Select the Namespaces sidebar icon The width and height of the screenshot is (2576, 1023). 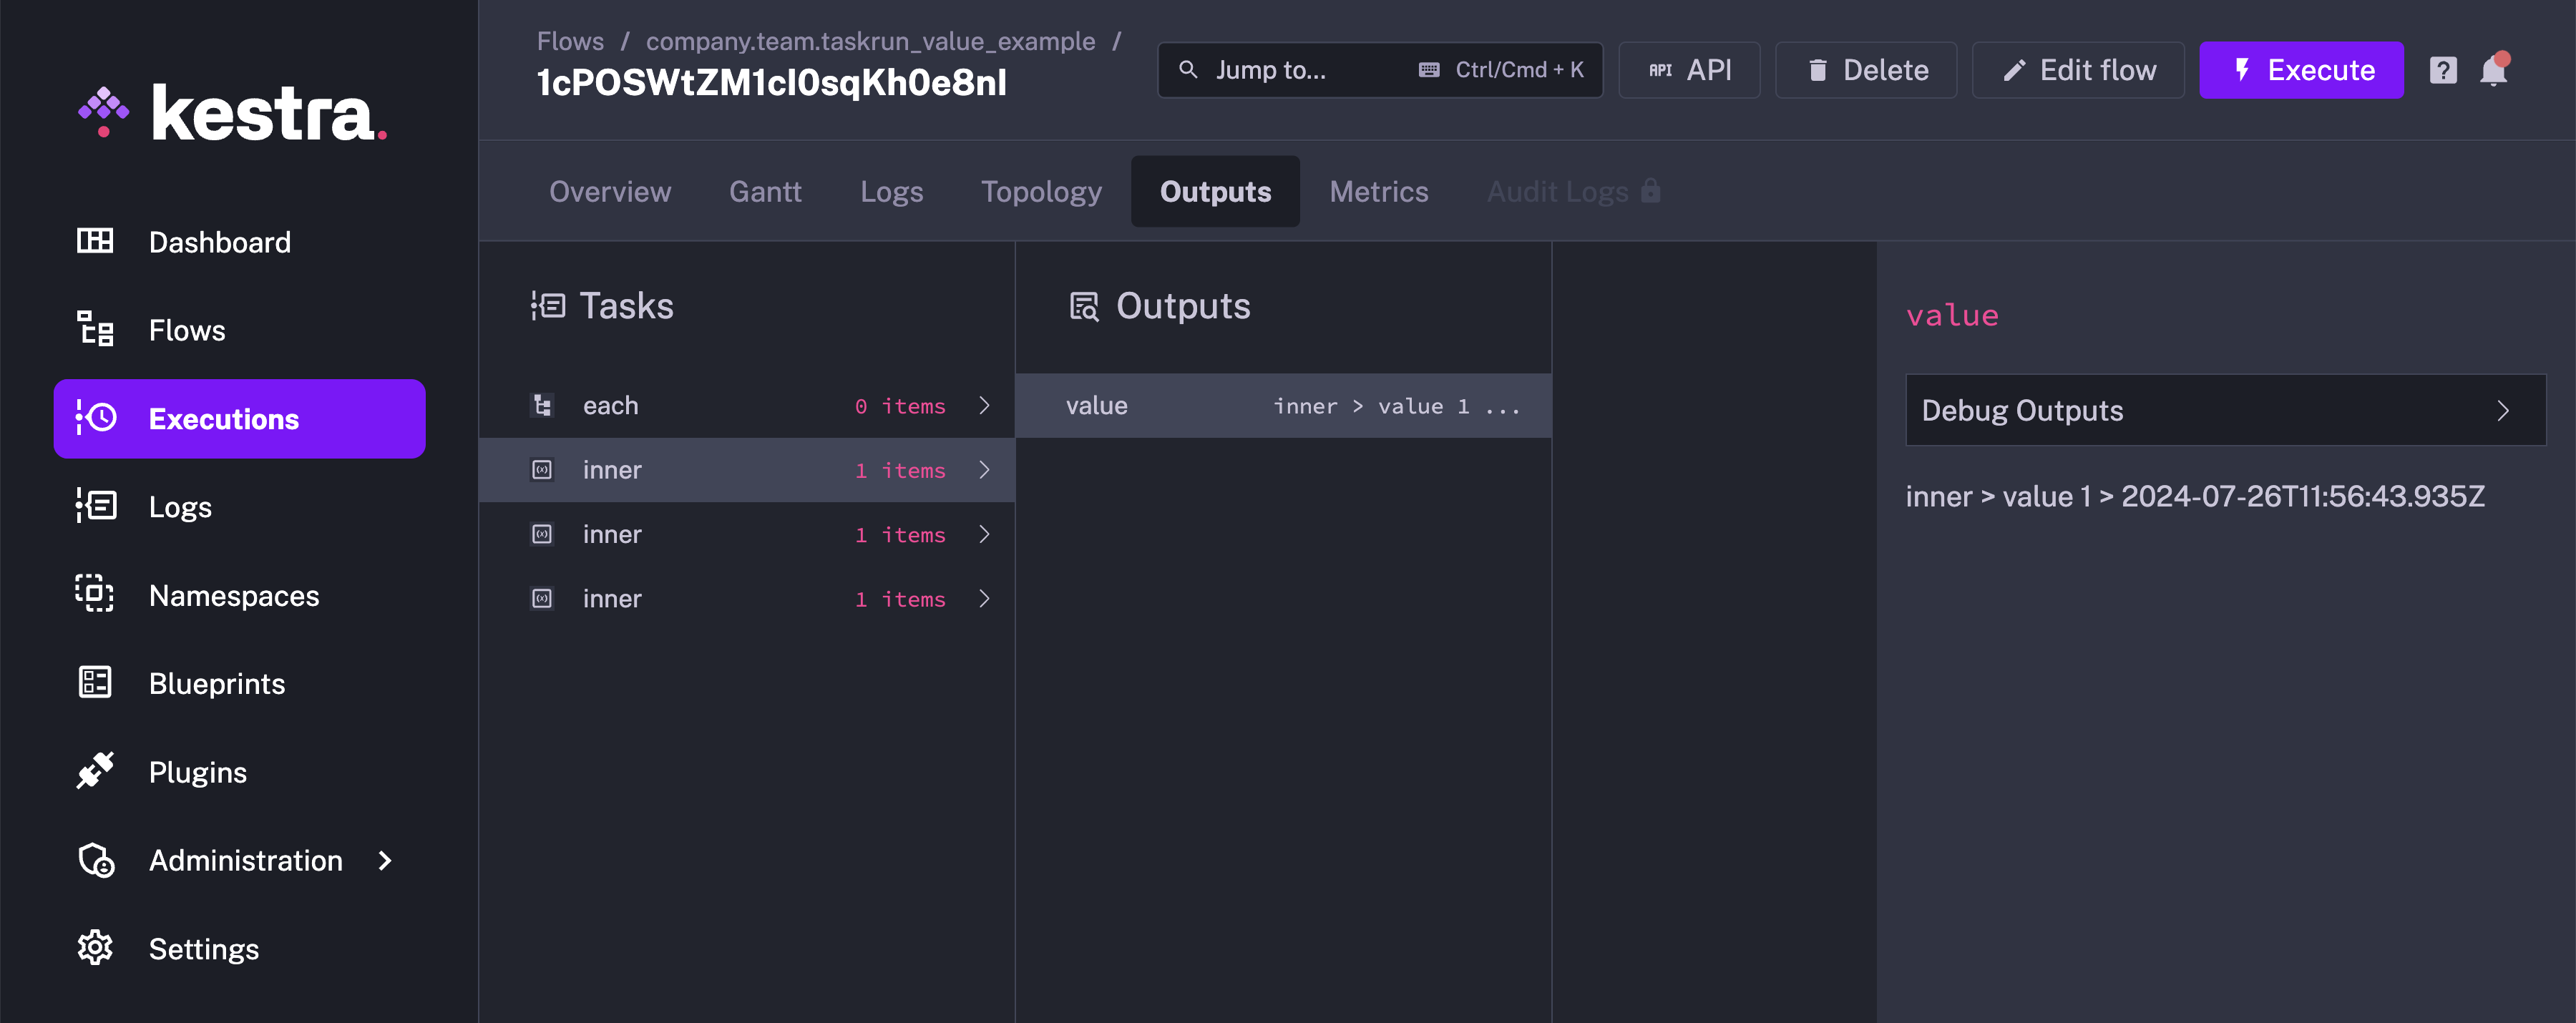95,595
